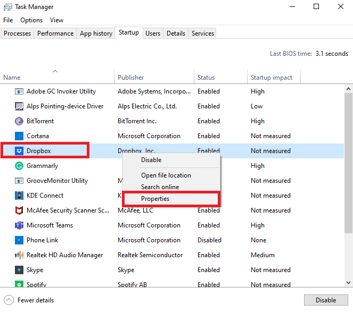Click the KDE Connect icon
The image size is (353, 313).
pyautogui.click(x=19, y=196)
